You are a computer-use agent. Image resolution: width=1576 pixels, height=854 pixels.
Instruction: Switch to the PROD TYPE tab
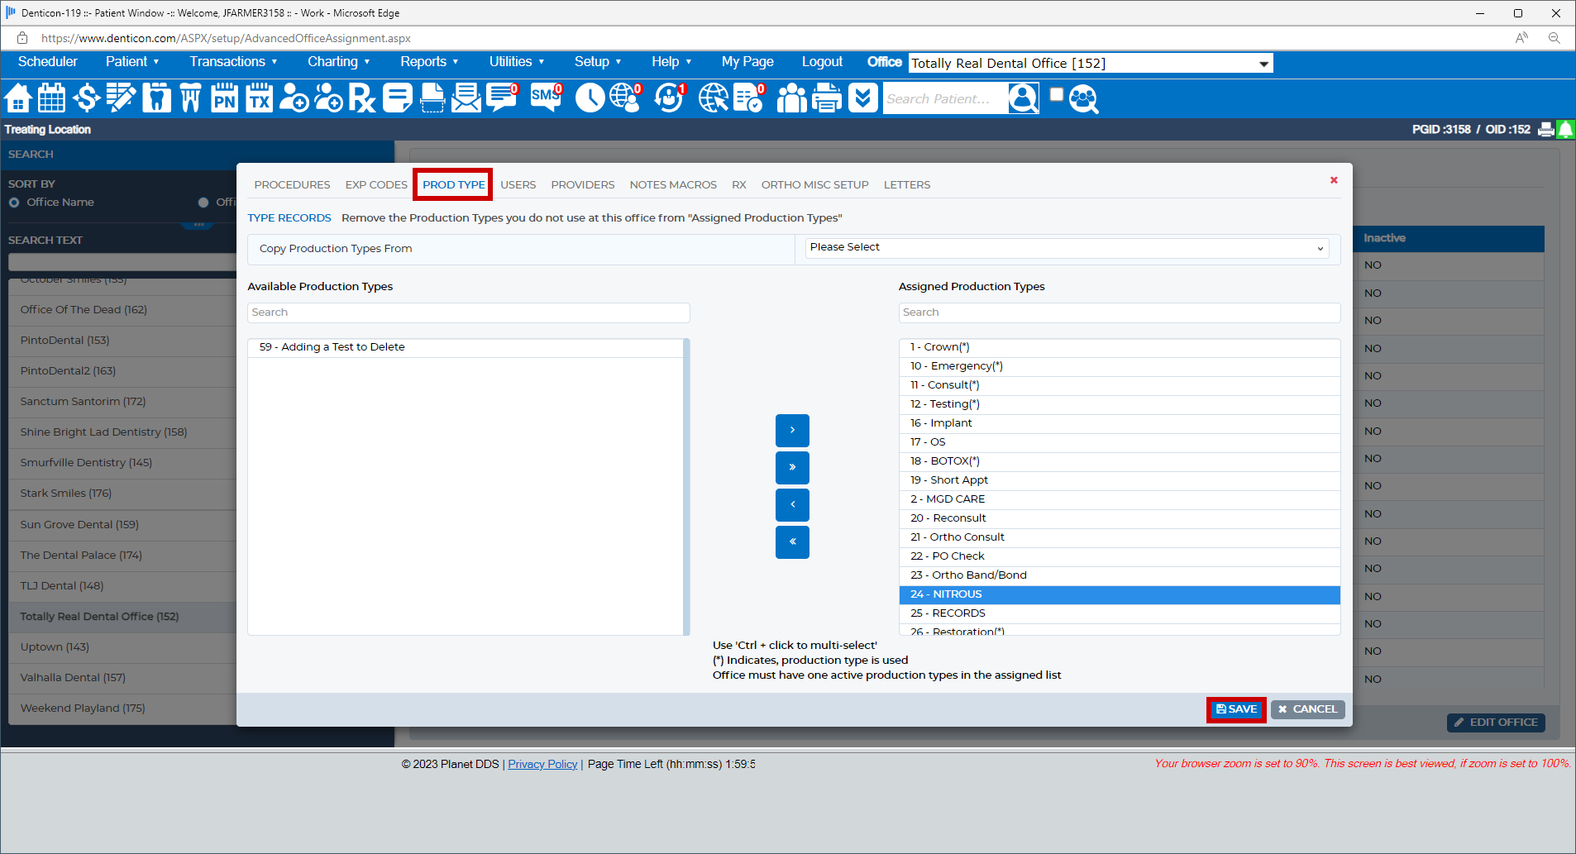[x=454, y=185]
